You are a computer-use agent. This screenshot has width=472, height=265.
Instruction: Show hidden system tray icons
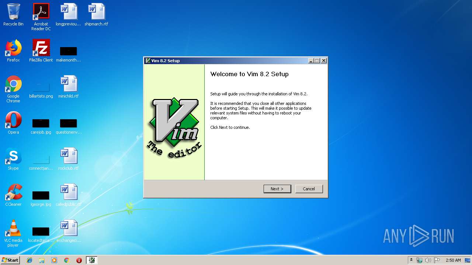(411, 260)
